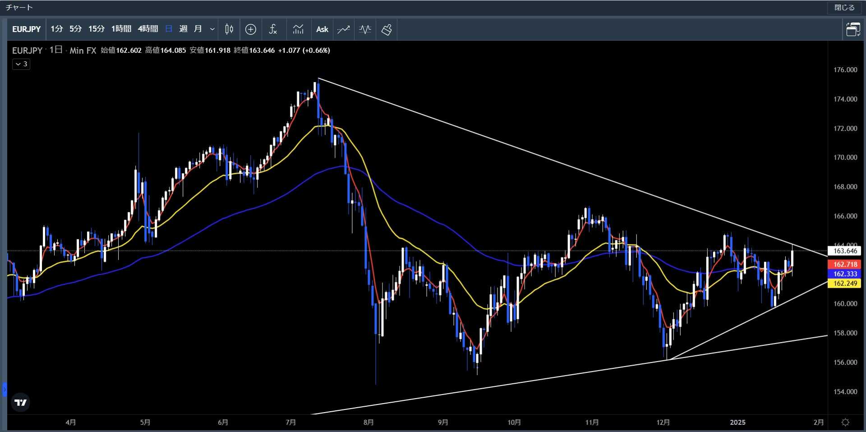Click the 176.000 price axis label
This screenshot has width=866, height=432.
tap(845, 70)
